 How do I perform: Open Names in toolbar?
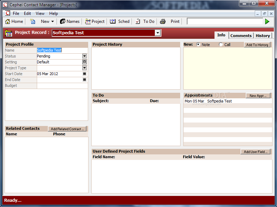[x=70, y=21]
